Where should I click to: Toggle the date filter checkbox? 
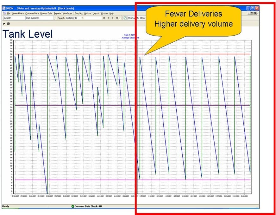tap(125, 18)
